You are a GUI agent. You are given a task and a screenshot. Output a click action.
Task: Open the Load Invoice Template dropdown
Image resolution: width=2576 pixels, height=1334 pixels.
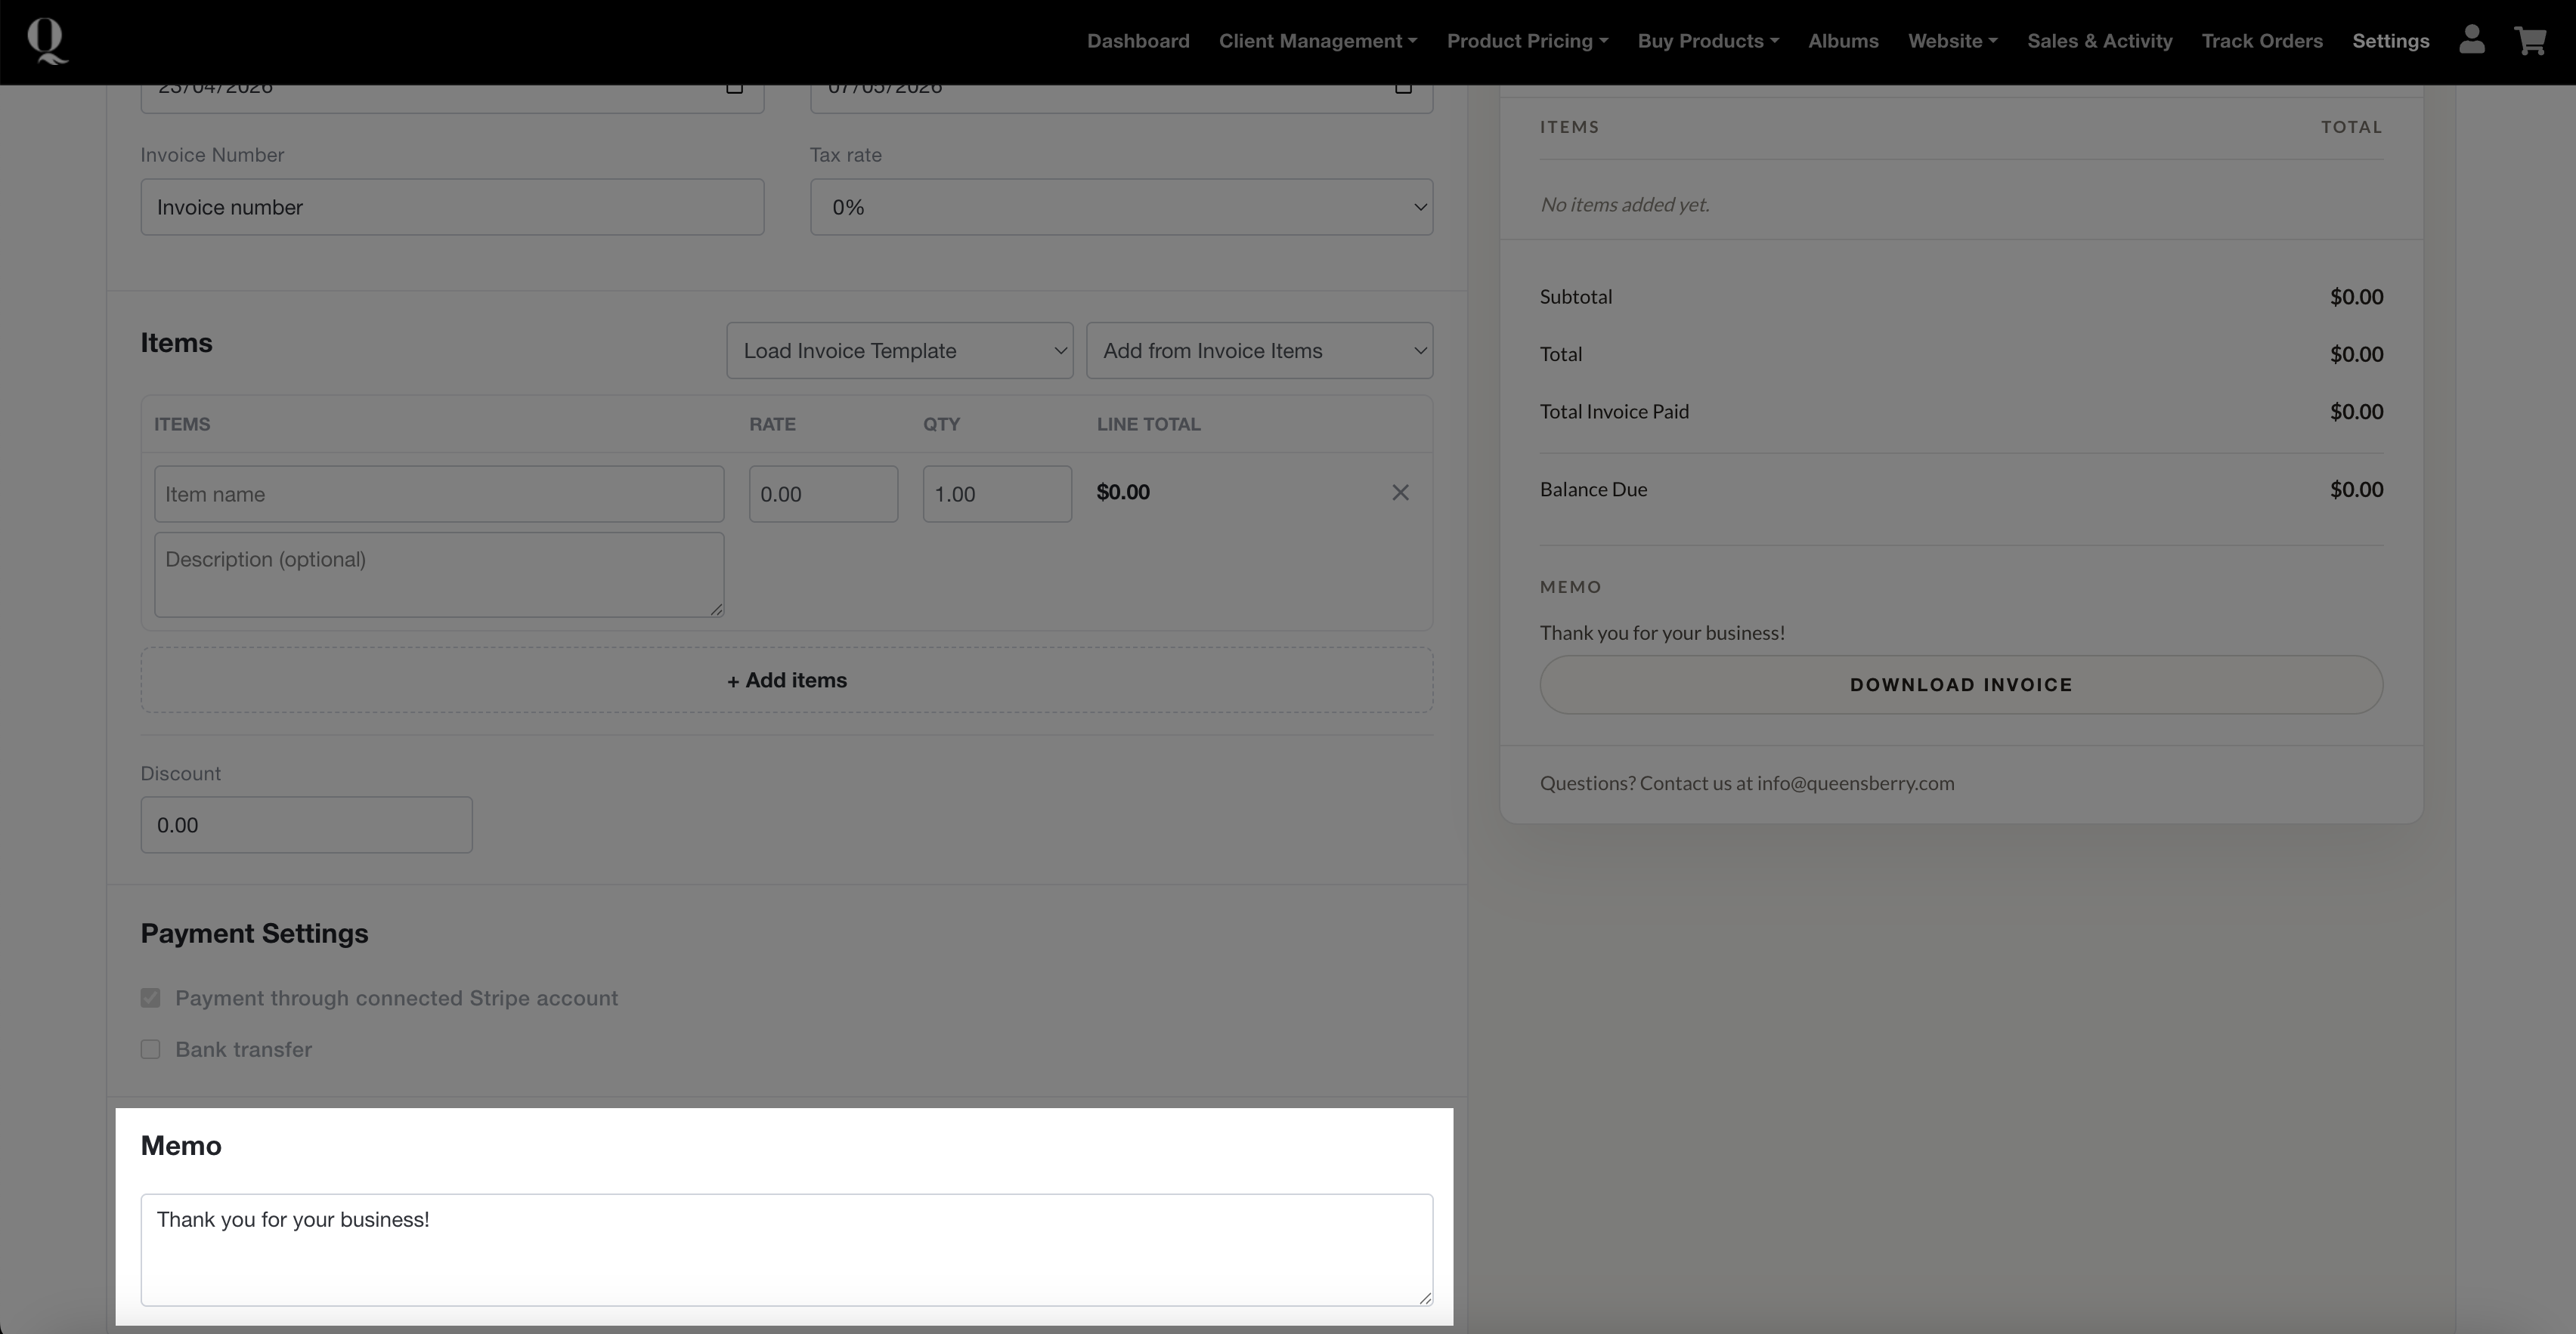(x=899, y=350)
